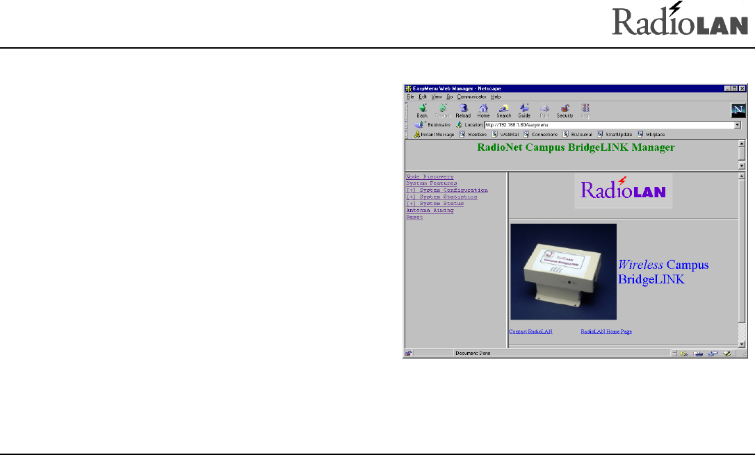
Task: Click RadioNet Campus BridgeLINK Manager heading
Action: point(576,147)
